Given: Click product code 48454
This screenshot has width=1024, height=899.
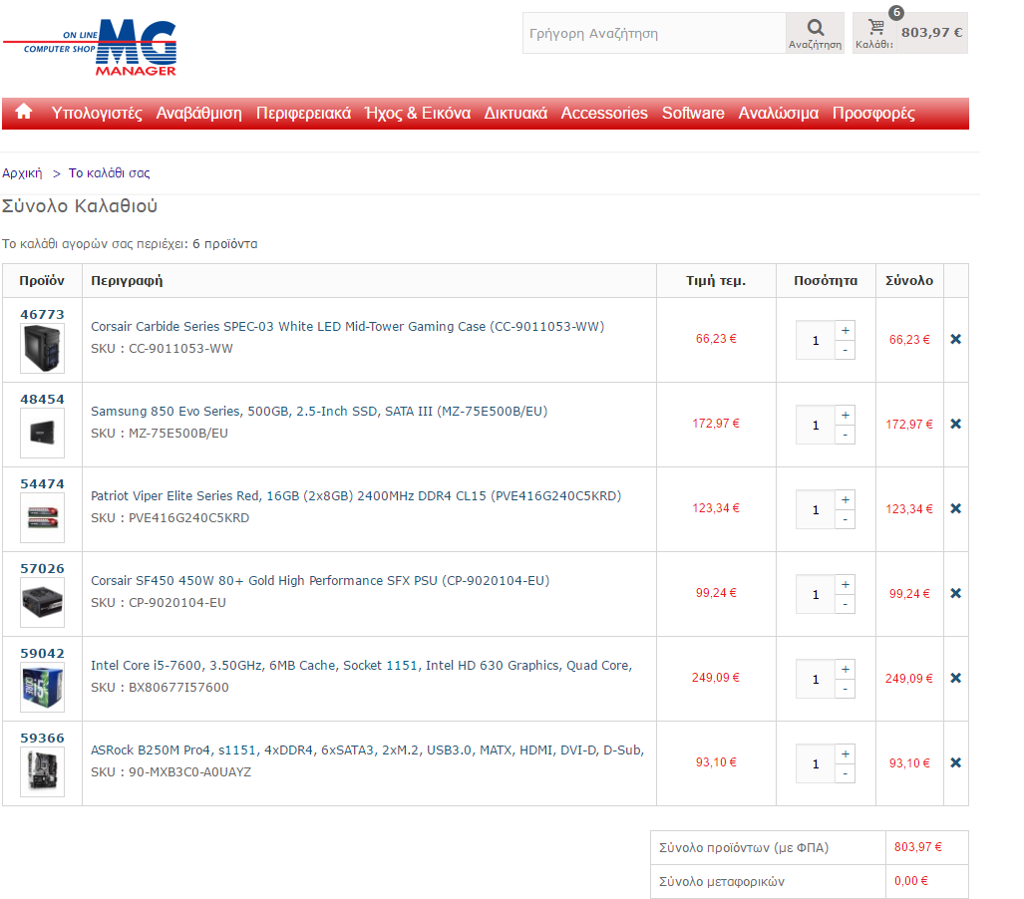Looking at the screenshot, I should [x=43, y=399].
